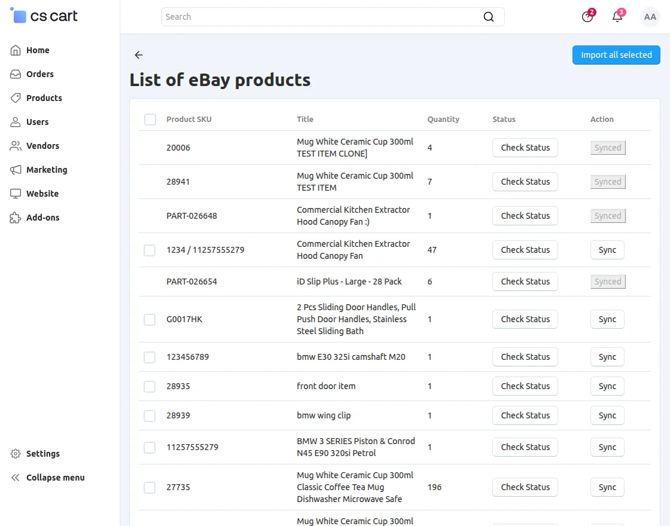Click the Add-ons puzzle piece icon
670x526 pixels.
(16, 218)
